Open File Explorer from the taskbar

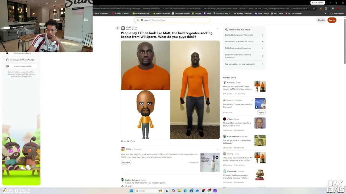[179, 191]
